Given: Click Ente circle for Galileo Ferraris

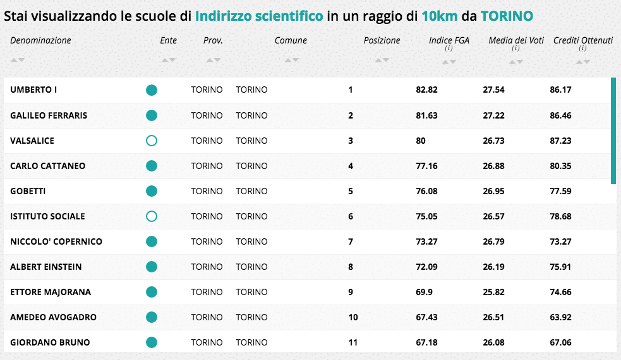Looking at the screenshot, I should (x=152, y=115).
